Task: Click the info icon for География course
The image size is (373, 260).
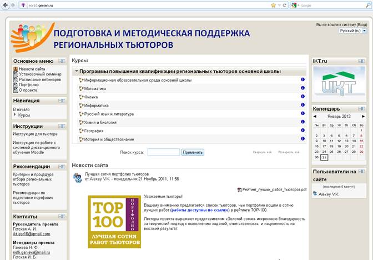Action: (x=303, y=131)
